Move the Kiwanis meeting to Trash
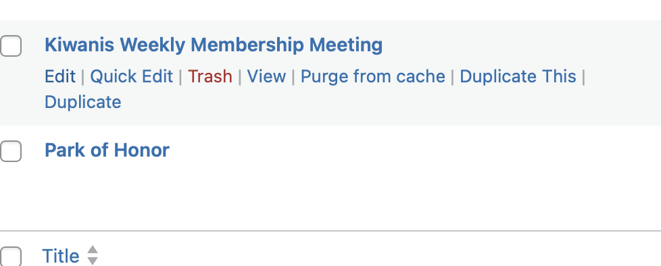Screen dimensions: 661x266 click(x=210, y=76)
